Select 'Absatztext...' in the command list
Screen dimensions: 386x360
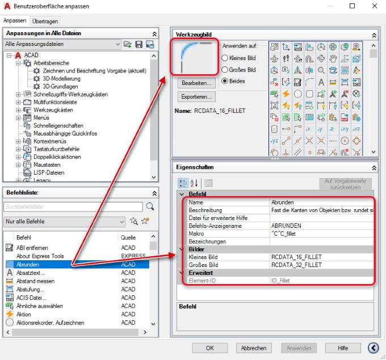pos(32,272)
